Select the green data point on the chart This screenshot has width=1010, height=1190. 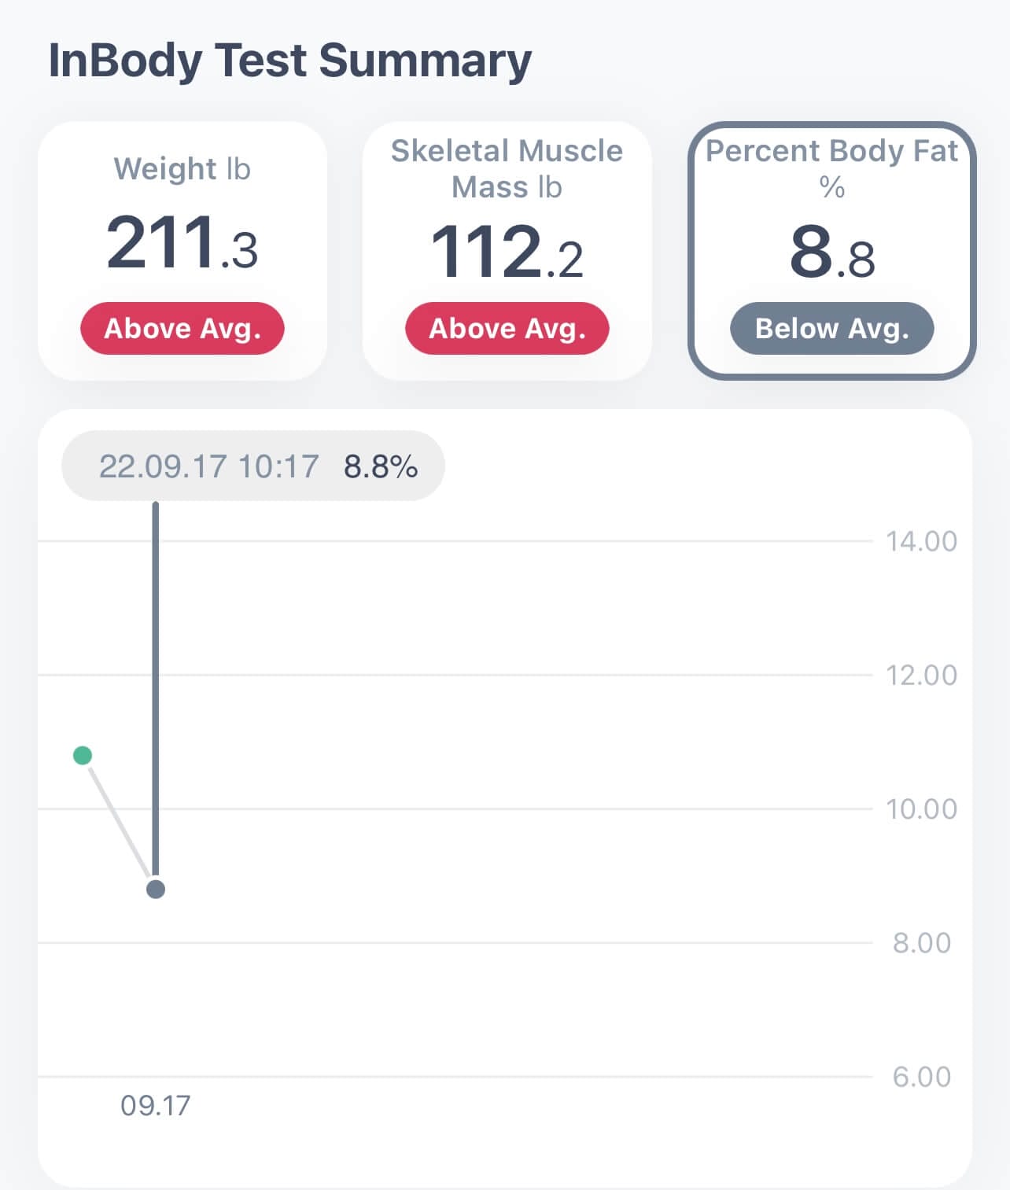point(84,753)
